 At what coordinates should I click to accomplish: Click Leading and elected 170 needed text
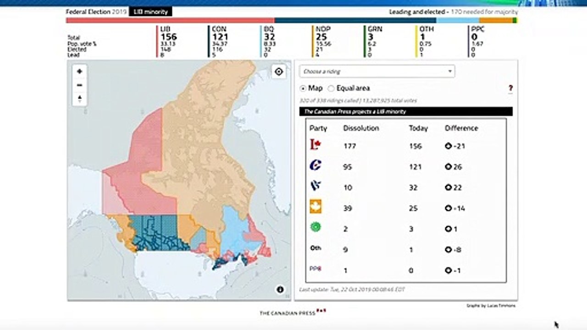454,12
